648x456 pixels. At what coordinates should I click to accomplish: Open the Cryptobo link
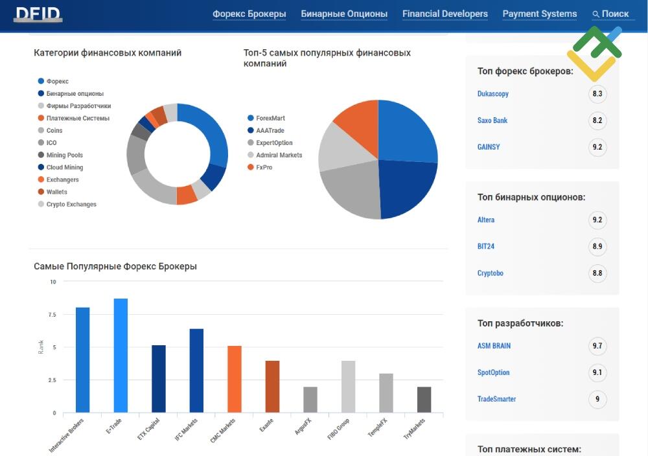491,273
